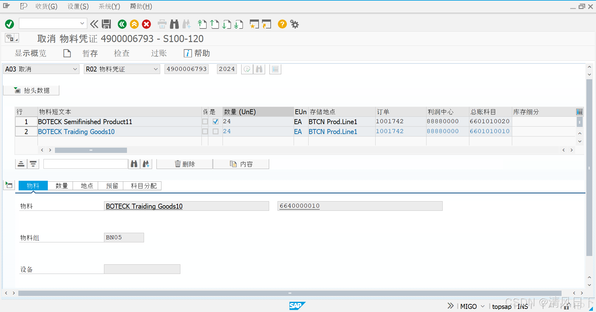The width and height of the screenshot is (596, 312).
Task: Select the 物料 tab
Action: [x=33, y=186]
